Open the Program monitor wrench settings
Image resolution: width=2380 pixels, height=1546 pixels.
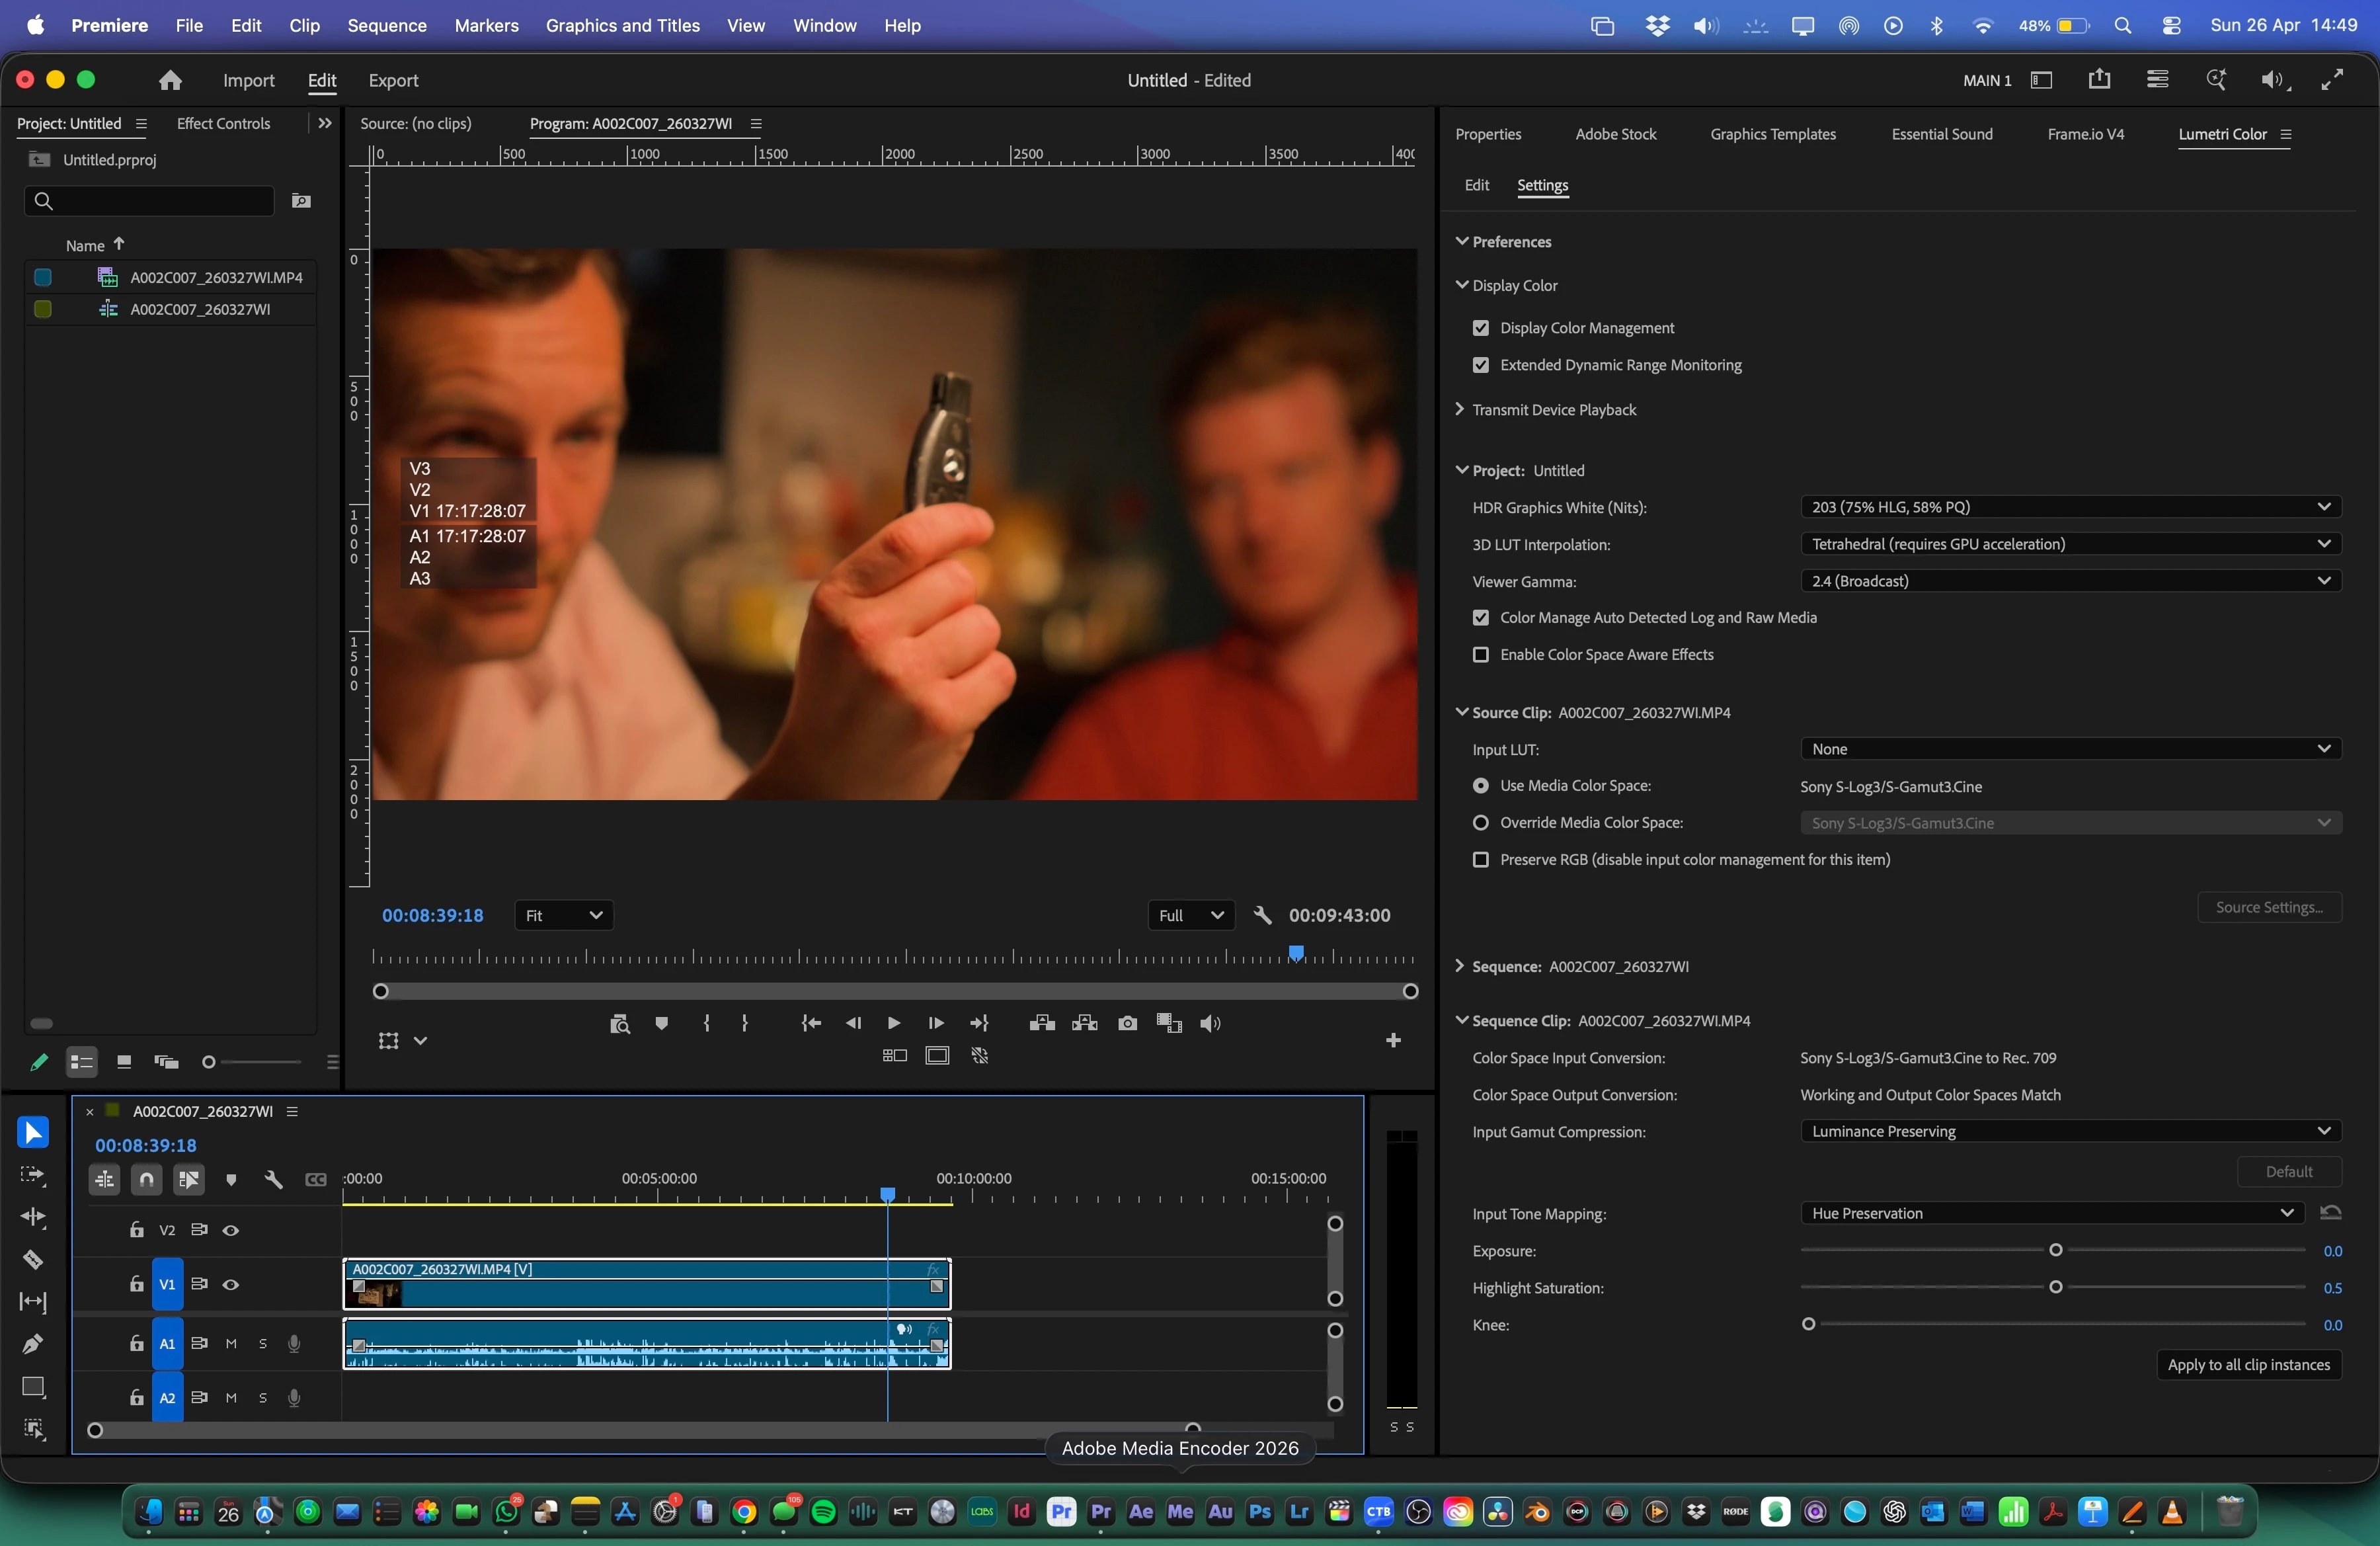(1262, 915)
